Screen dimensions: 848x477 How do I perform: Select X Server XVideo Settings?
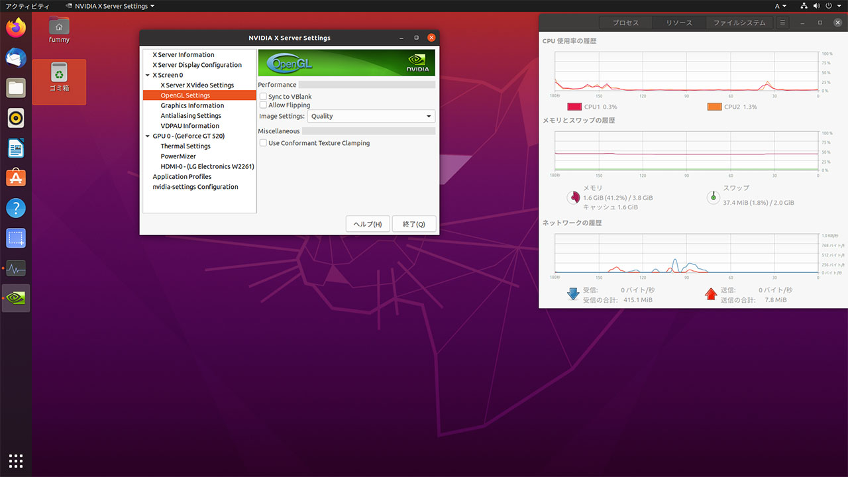pos(197,85)
